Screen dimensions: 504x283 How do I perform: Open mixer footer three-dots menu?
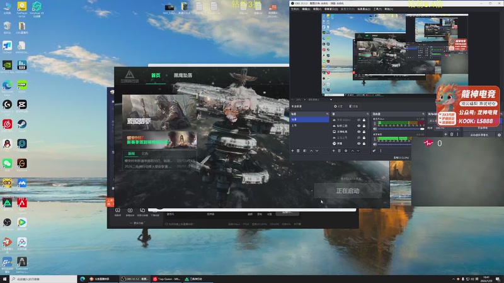click(381, 151)
